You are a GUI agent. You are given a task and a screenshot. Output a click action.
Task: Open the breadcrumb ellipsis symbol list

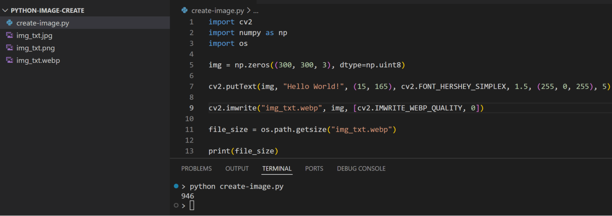(256, 11)
